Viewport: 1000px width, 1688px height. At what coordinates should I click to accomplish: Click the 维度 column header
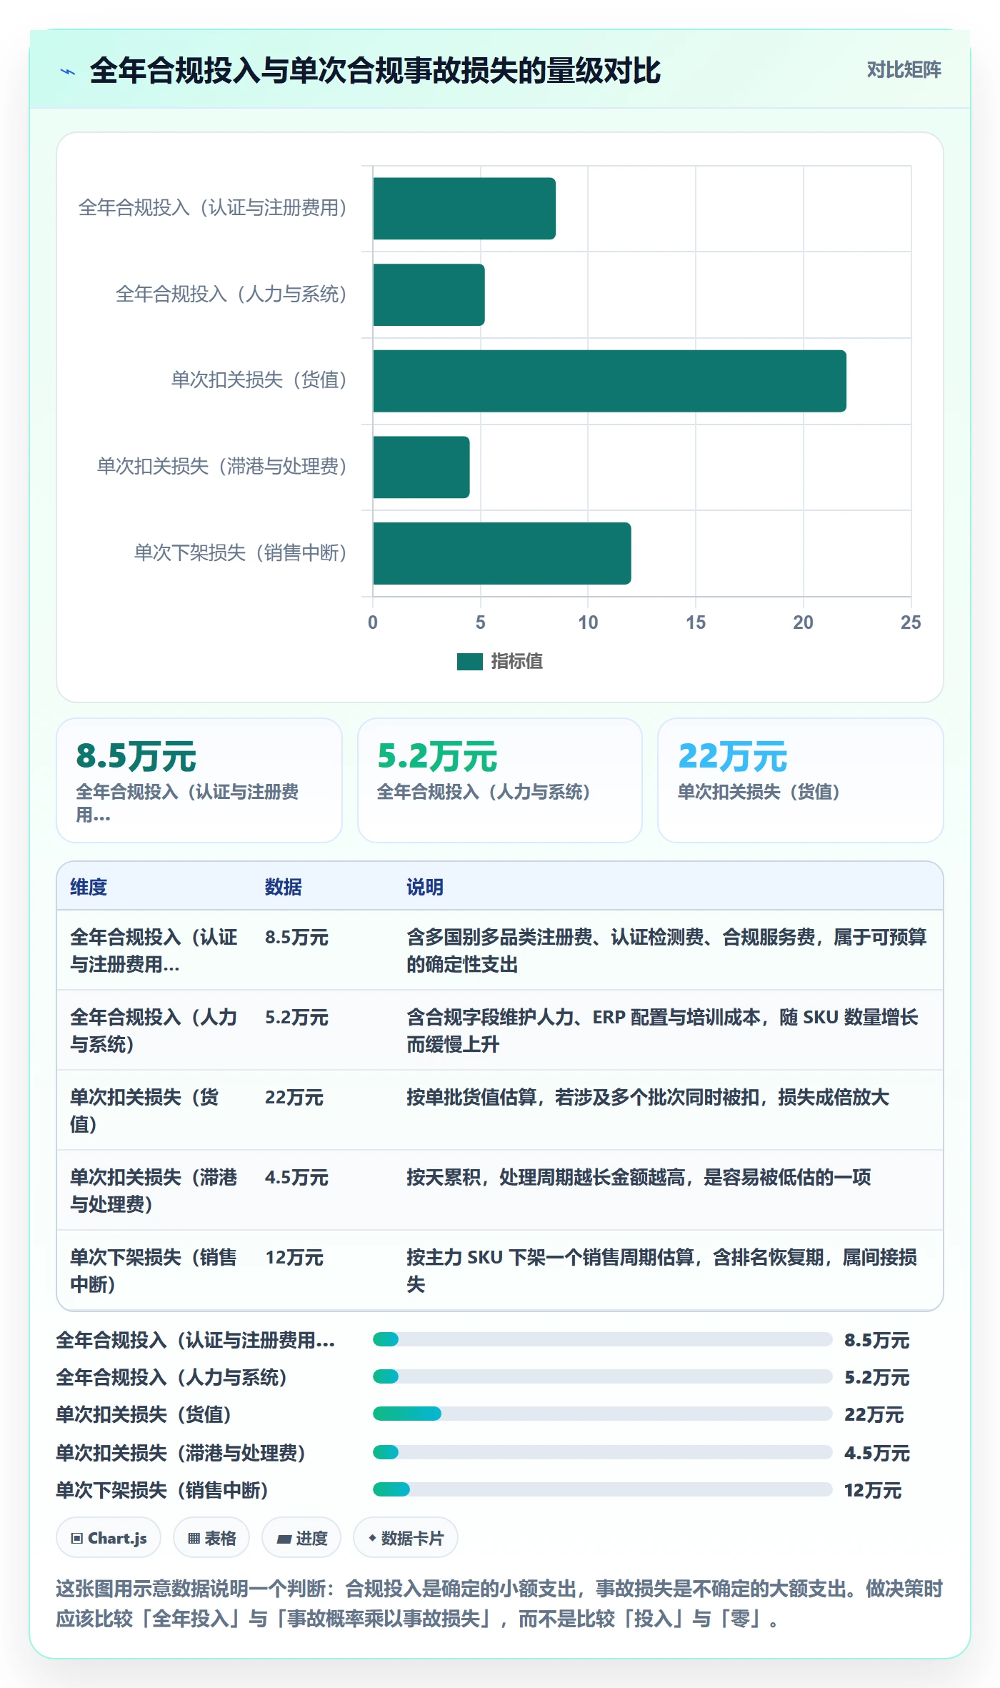click(x=89, y=887)
